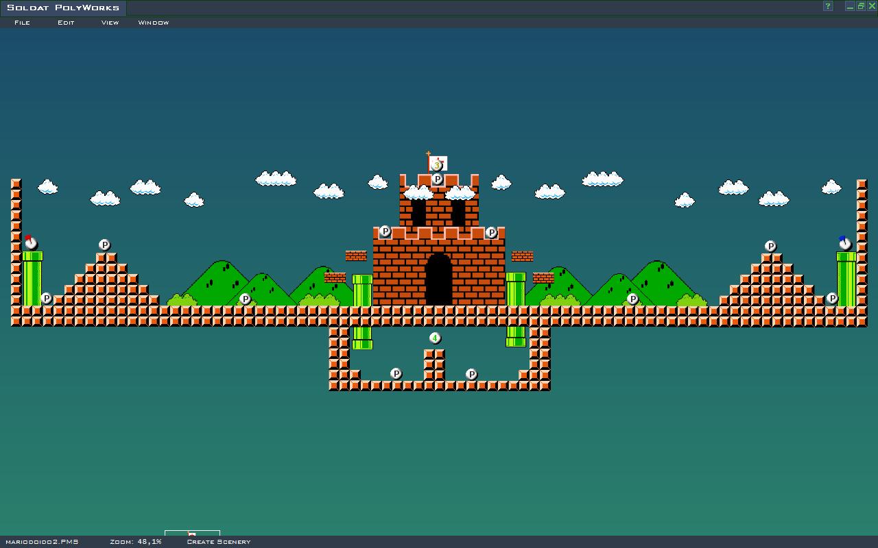Image resolution: width=878 pixels, height=548 pixels.
Task: Open the Edit menu
Action: (66, 23)
